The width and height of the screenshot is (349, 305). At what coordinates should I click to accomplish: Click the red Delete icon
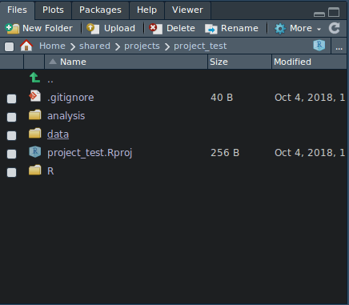click(155, 28)
